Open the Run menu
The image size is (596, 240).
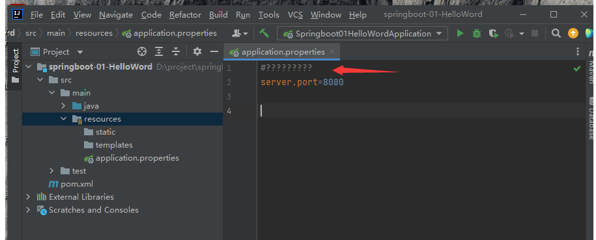243,15
